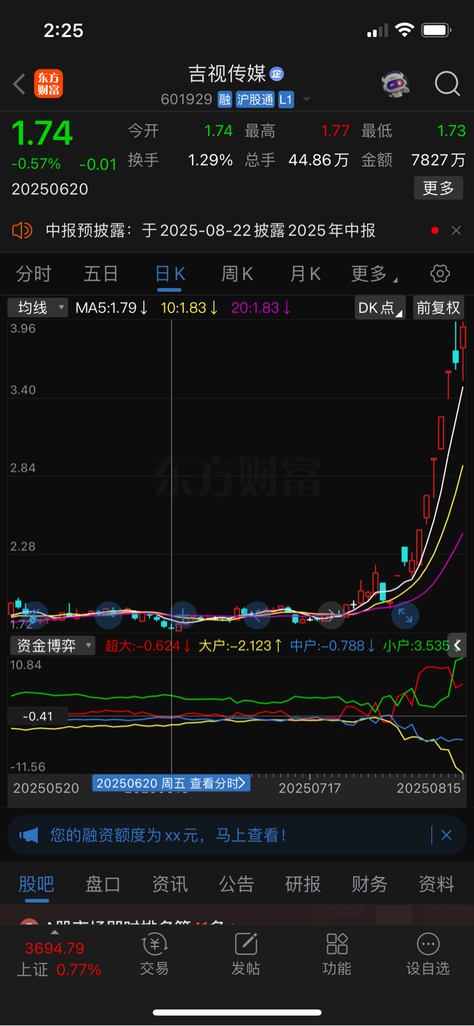Screen dimensions: 474x1026
Task: Open chart settings gear icon
Action: coord(440,274)
